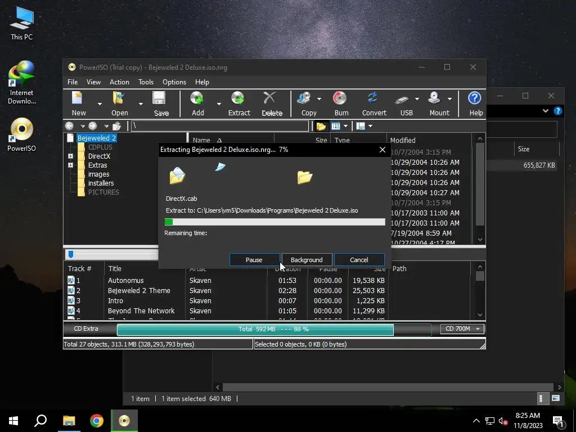Expand the DirectX tree folder
This screenshot has height=432, width=576.
pos(70,156)
